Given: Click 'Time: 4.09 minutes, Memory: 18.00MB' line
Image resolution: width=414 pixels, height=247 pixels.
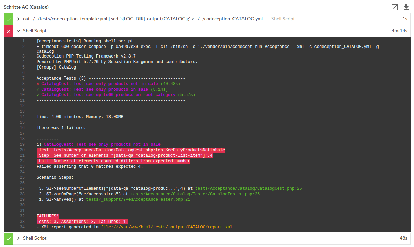Looking at the screenshot, I should pos(80,117).
